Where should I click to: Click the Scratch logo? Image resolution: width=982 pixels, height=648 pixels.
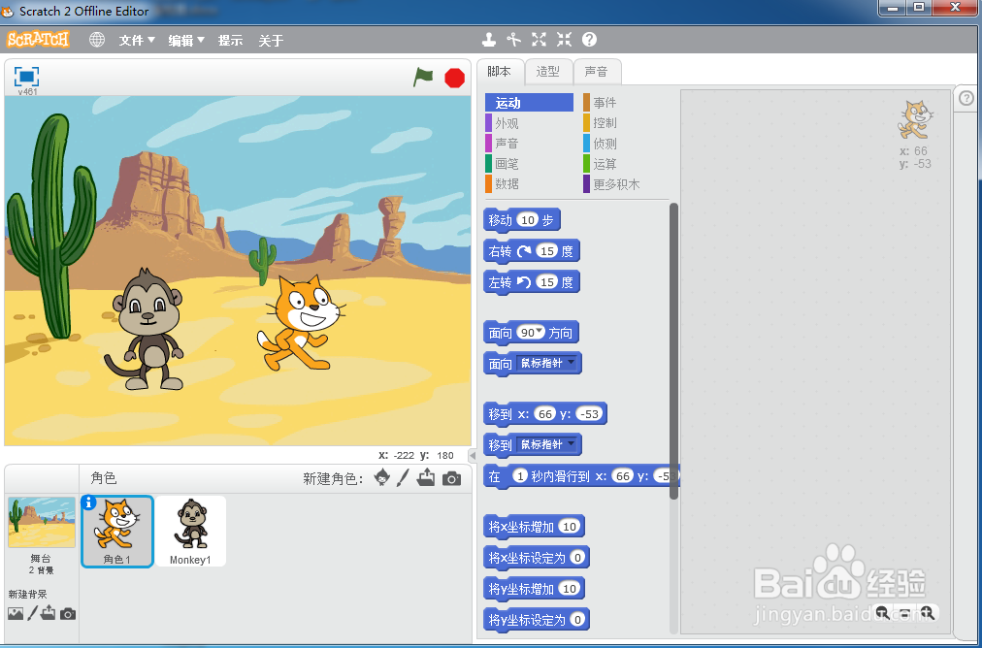38,40
